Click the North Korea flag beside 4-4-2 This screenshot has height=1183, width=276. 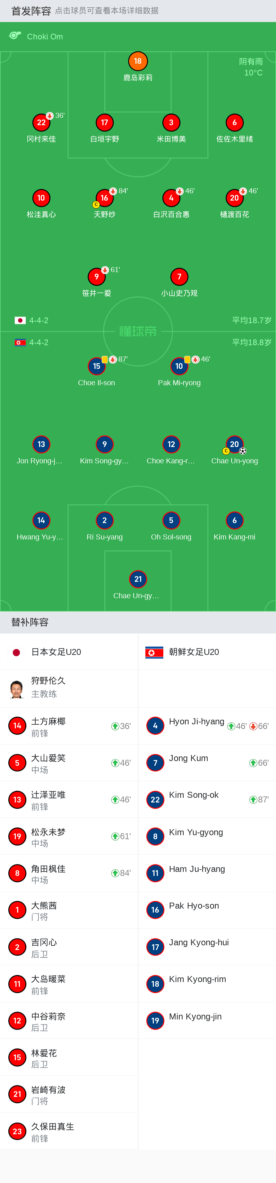click(x=20, y=342)
